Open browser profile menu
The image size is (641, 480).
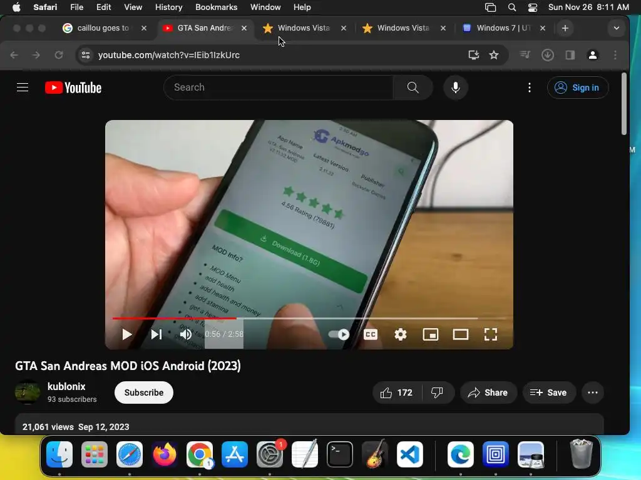pyautogui.click(x=593, y=55)
